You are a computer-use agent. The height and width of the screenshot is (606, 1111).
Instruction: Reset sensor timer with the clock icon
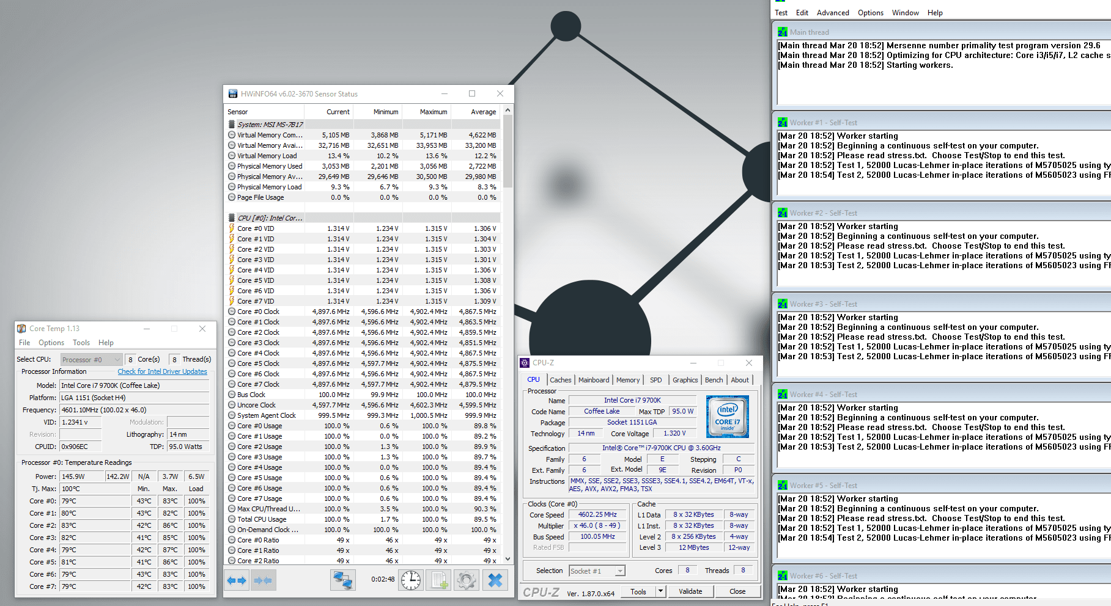tap(411, 580)
